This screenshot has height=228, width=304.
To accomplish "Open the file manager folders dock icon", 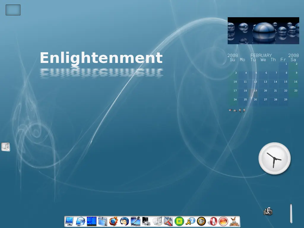I will tap(102, 221).
